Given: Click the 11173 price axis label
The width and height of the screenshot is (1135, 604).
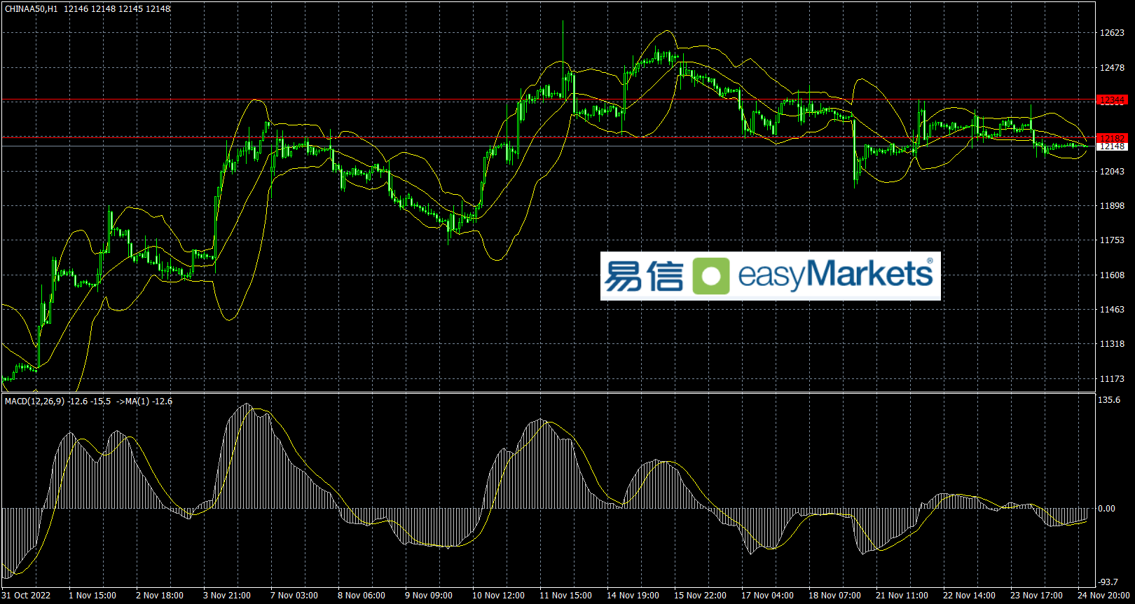Looking at the screenshot, I should (1112, 379).
